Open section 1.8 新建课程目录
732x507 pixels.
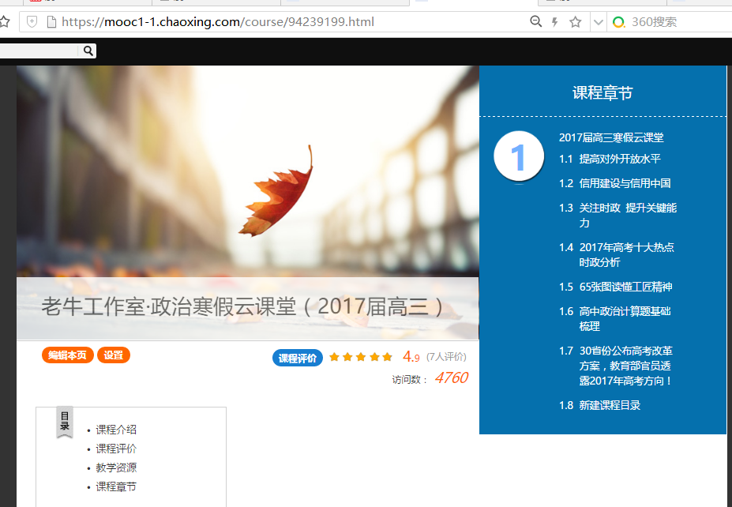point(600,405)
